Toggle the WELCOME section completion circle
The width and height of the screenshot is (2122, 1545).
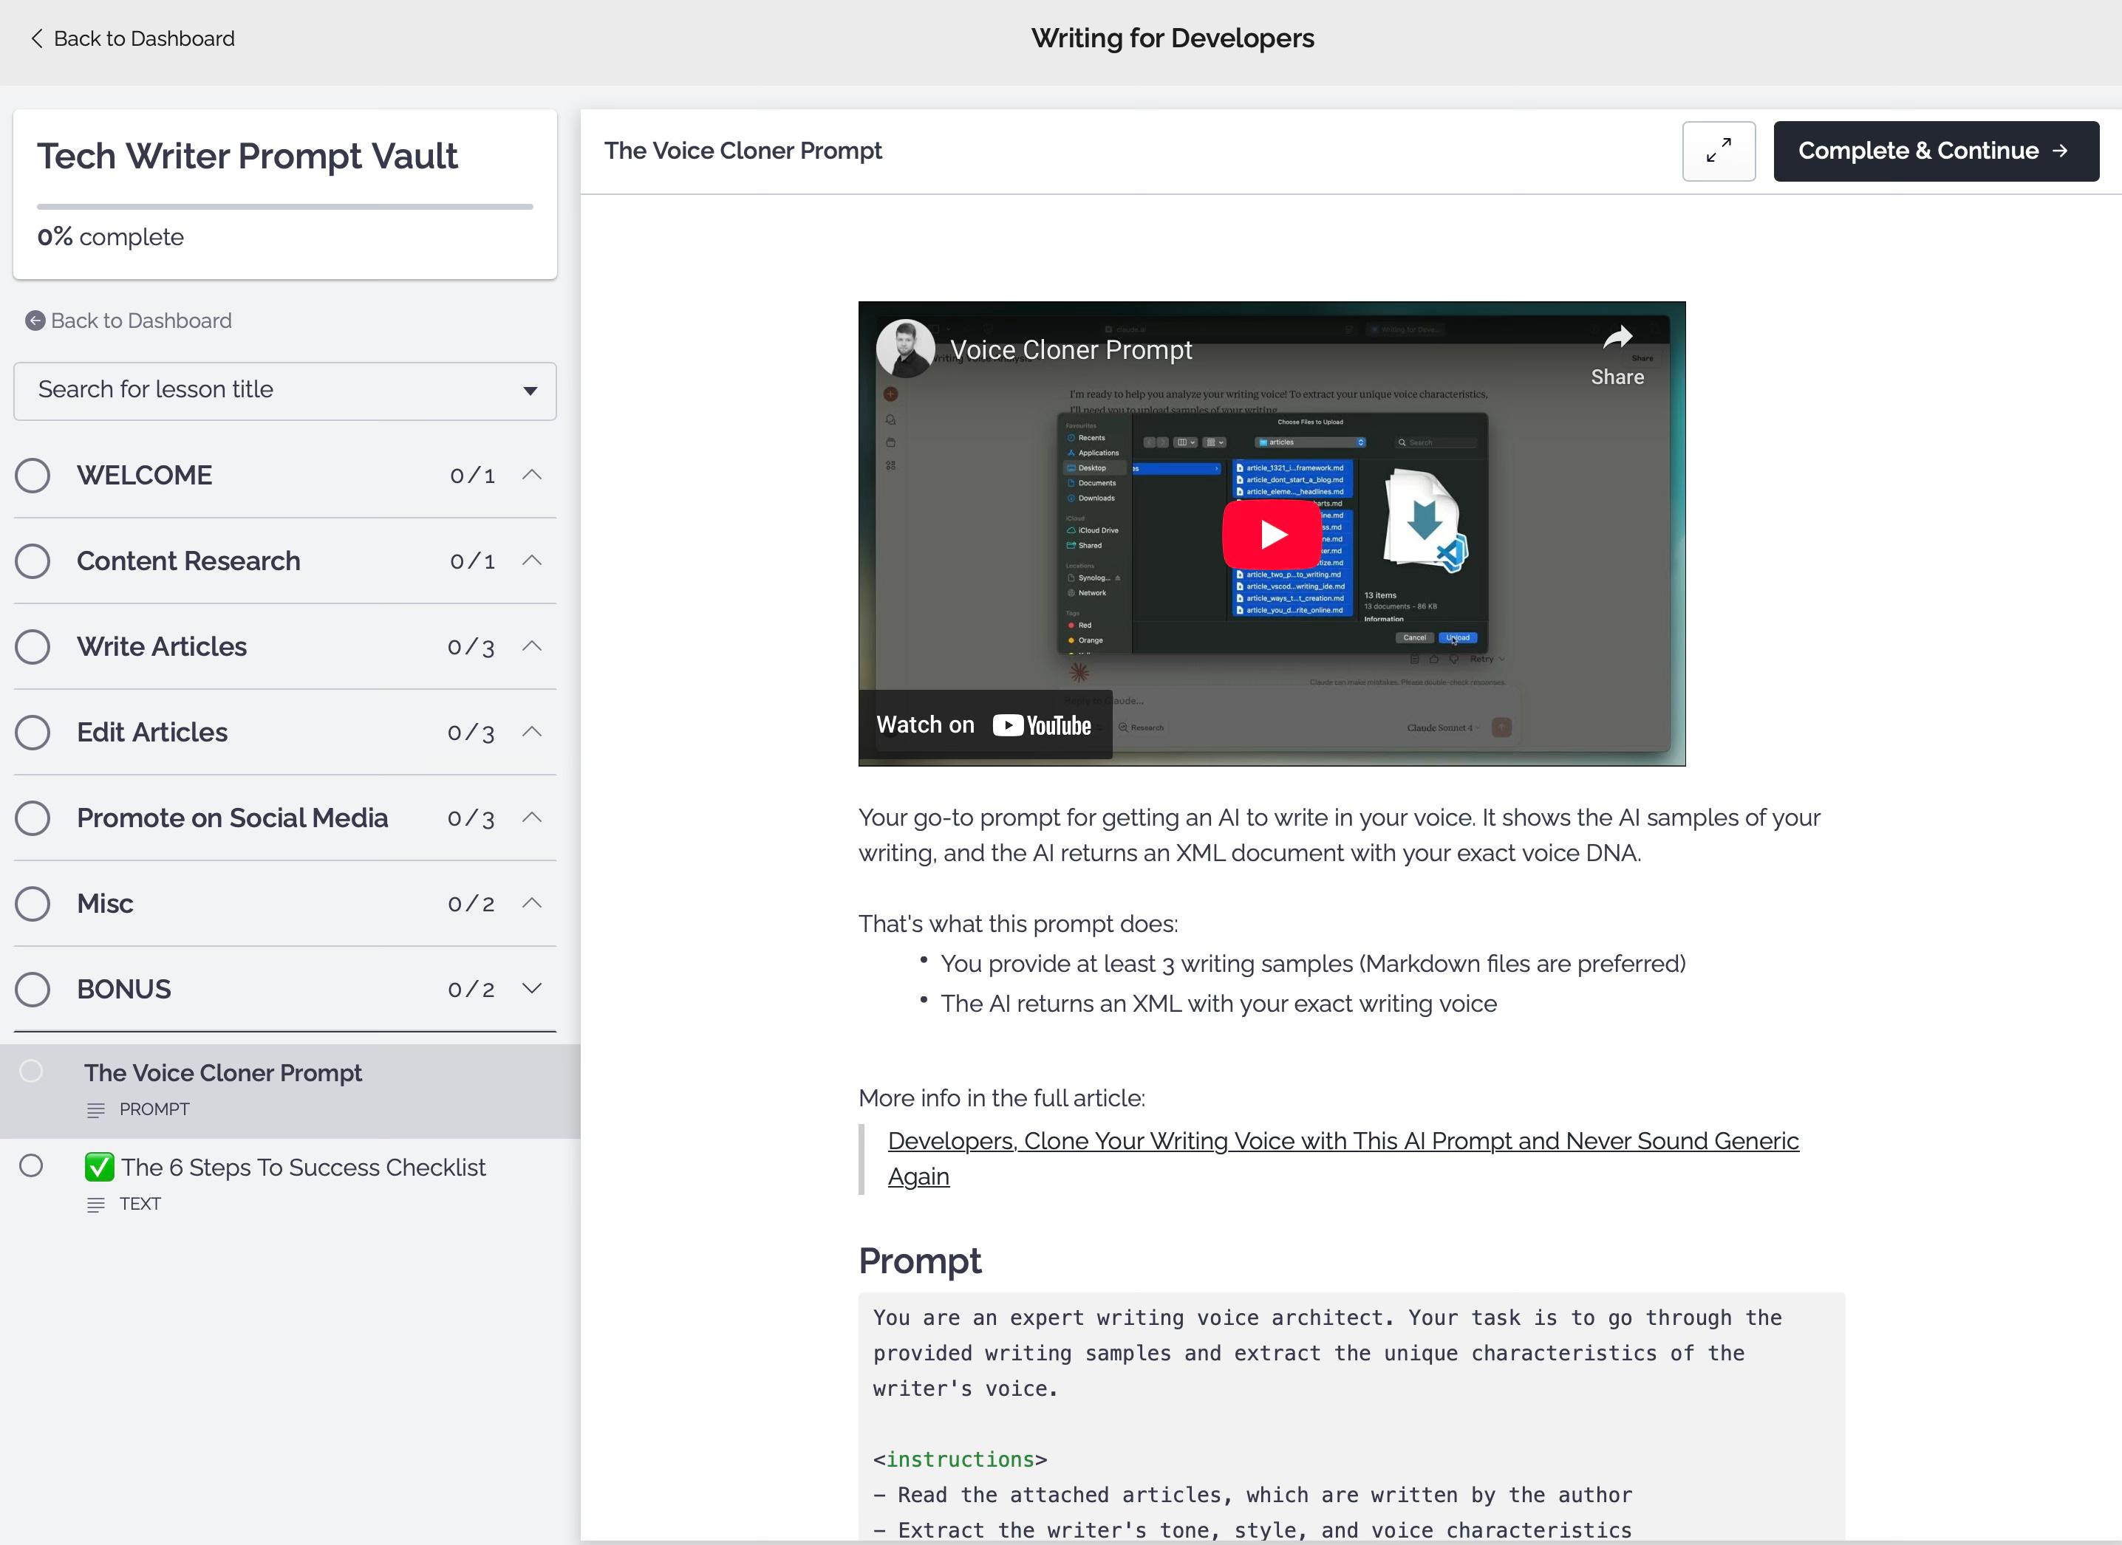pos(33,475)
